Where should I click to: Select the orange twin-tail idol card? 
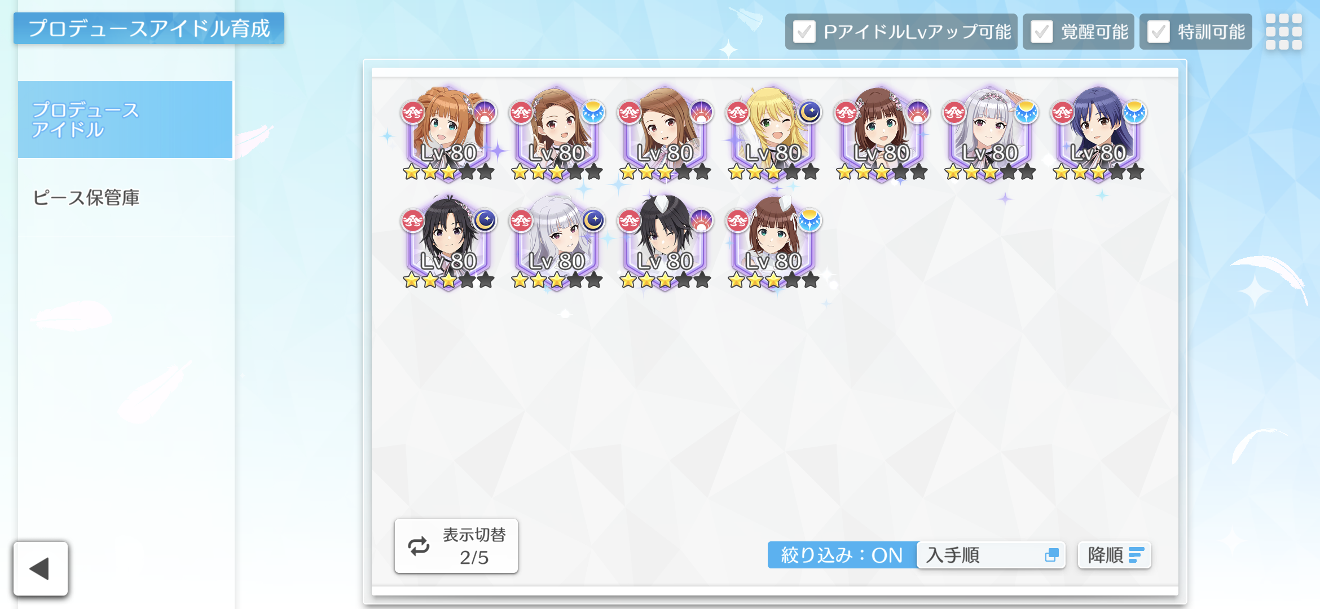[x=448, y=134]
